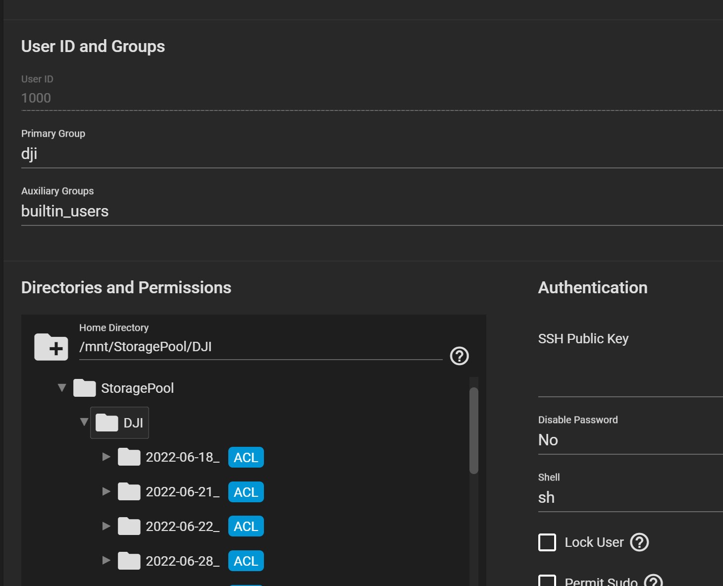Open the Lock User help icon

pos(639,542)
